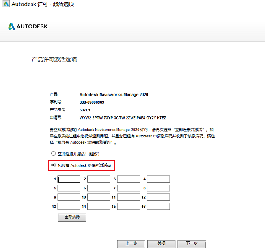
Task: Click the Autodesk logo in header
Action: pyautogui.click(x=28, y=26)
